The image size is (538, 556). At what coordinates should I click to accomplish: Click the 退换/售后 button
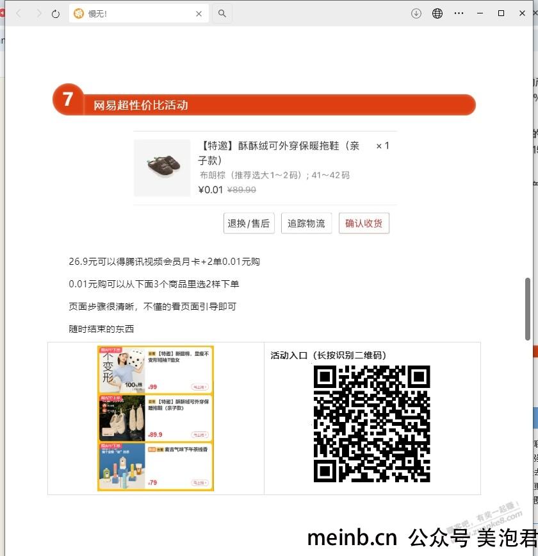pos(249,223)
